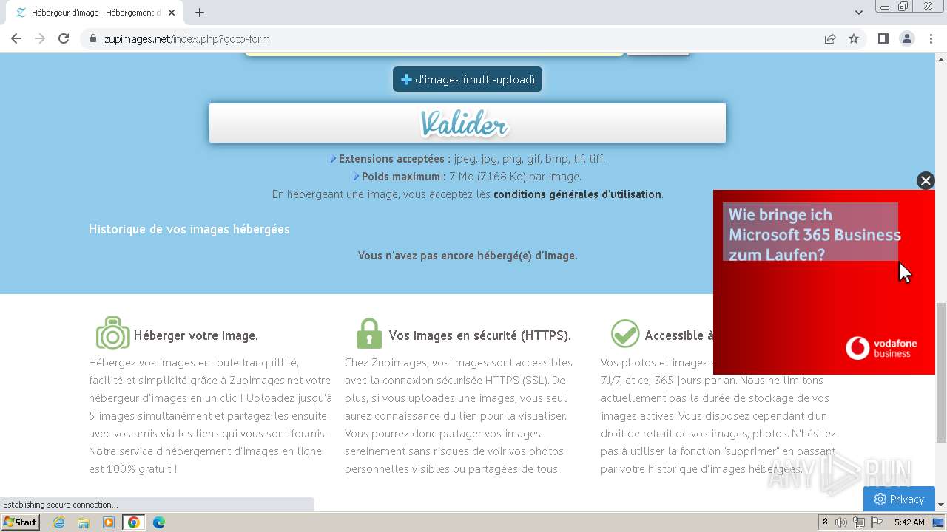Reload the page with the refresh icon
Screen dimensions: 947x532
click(64, 38)
